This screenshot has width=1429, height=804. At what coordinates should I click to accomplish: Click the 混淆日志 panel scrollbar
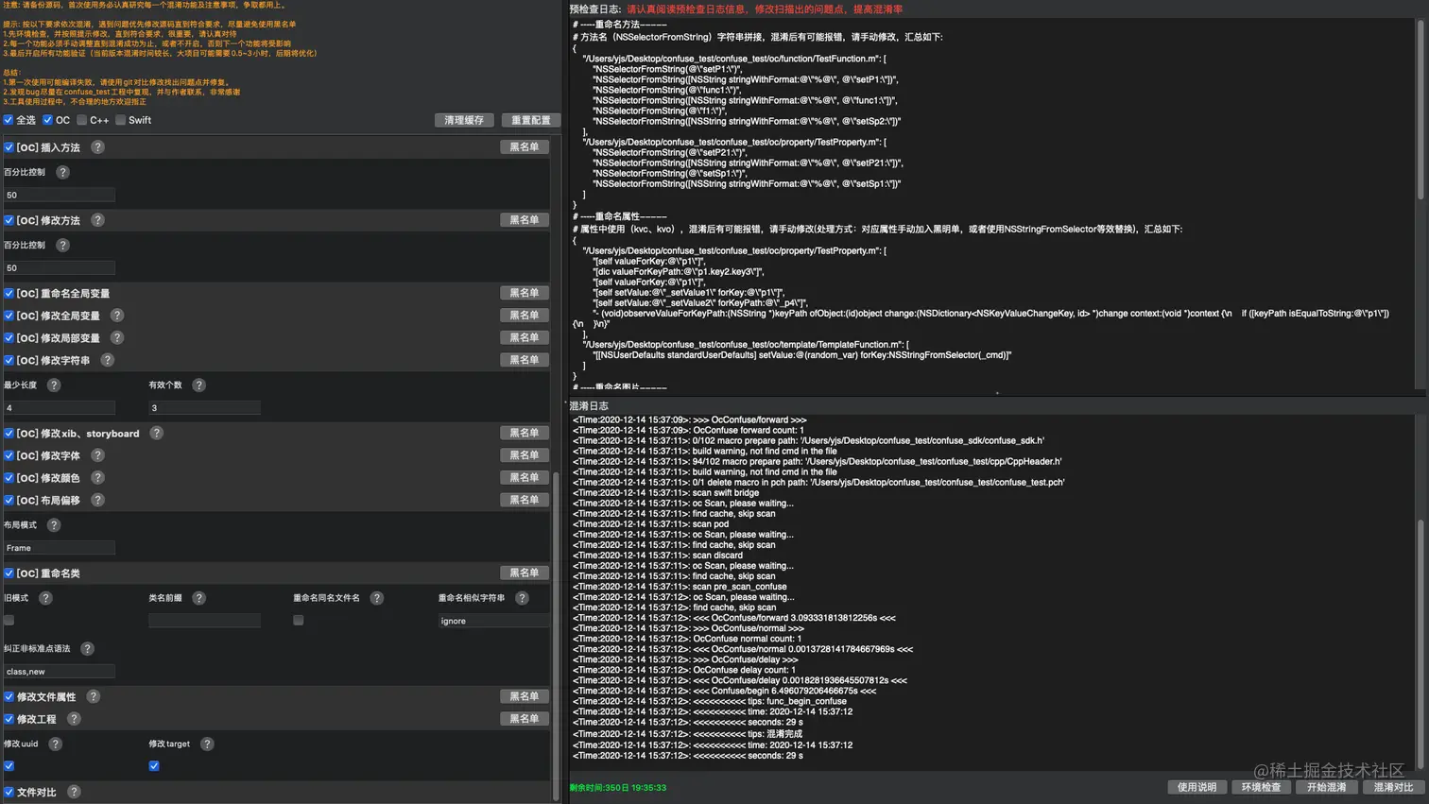1420,642
